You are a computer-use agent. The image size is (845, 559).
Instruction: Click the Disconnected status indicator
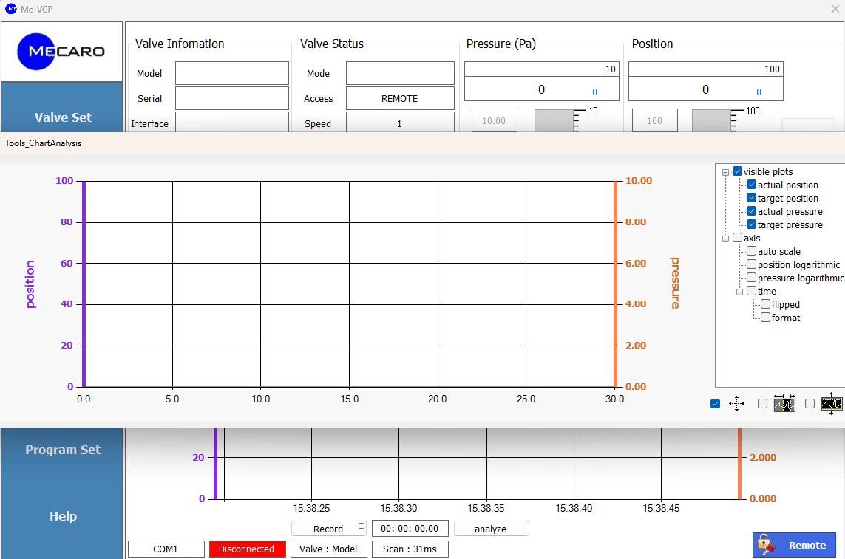[x=247, y=549]
